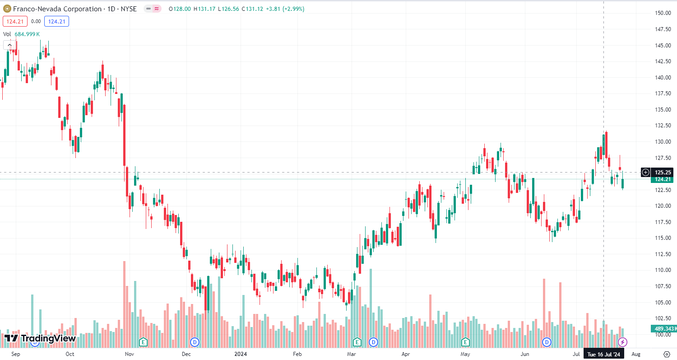This screenshot has height=360, width=677.
Task: Click the 110.00 price axis label
Action: 663,270
